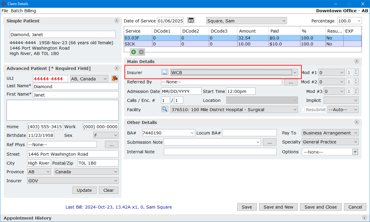Increment the Mod #1 quantity spinner
This screenshot has height=222, width=370.
click(x=356, y=71)
